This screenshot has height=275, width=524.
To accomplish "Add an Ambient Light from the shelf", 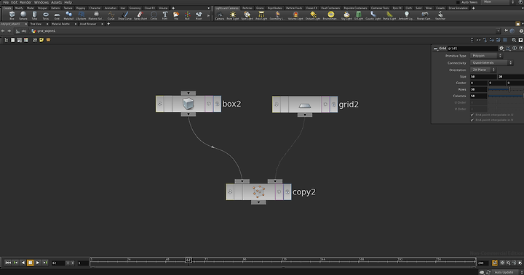I will (x=406, y=15).
